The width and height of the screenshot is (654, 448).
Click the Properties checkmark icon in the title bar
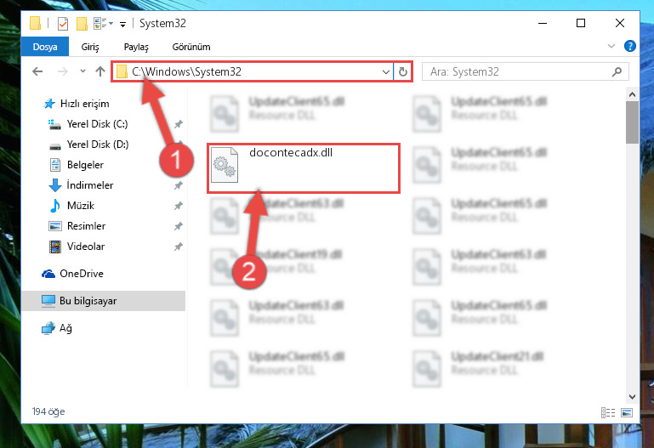click(63, 23)
